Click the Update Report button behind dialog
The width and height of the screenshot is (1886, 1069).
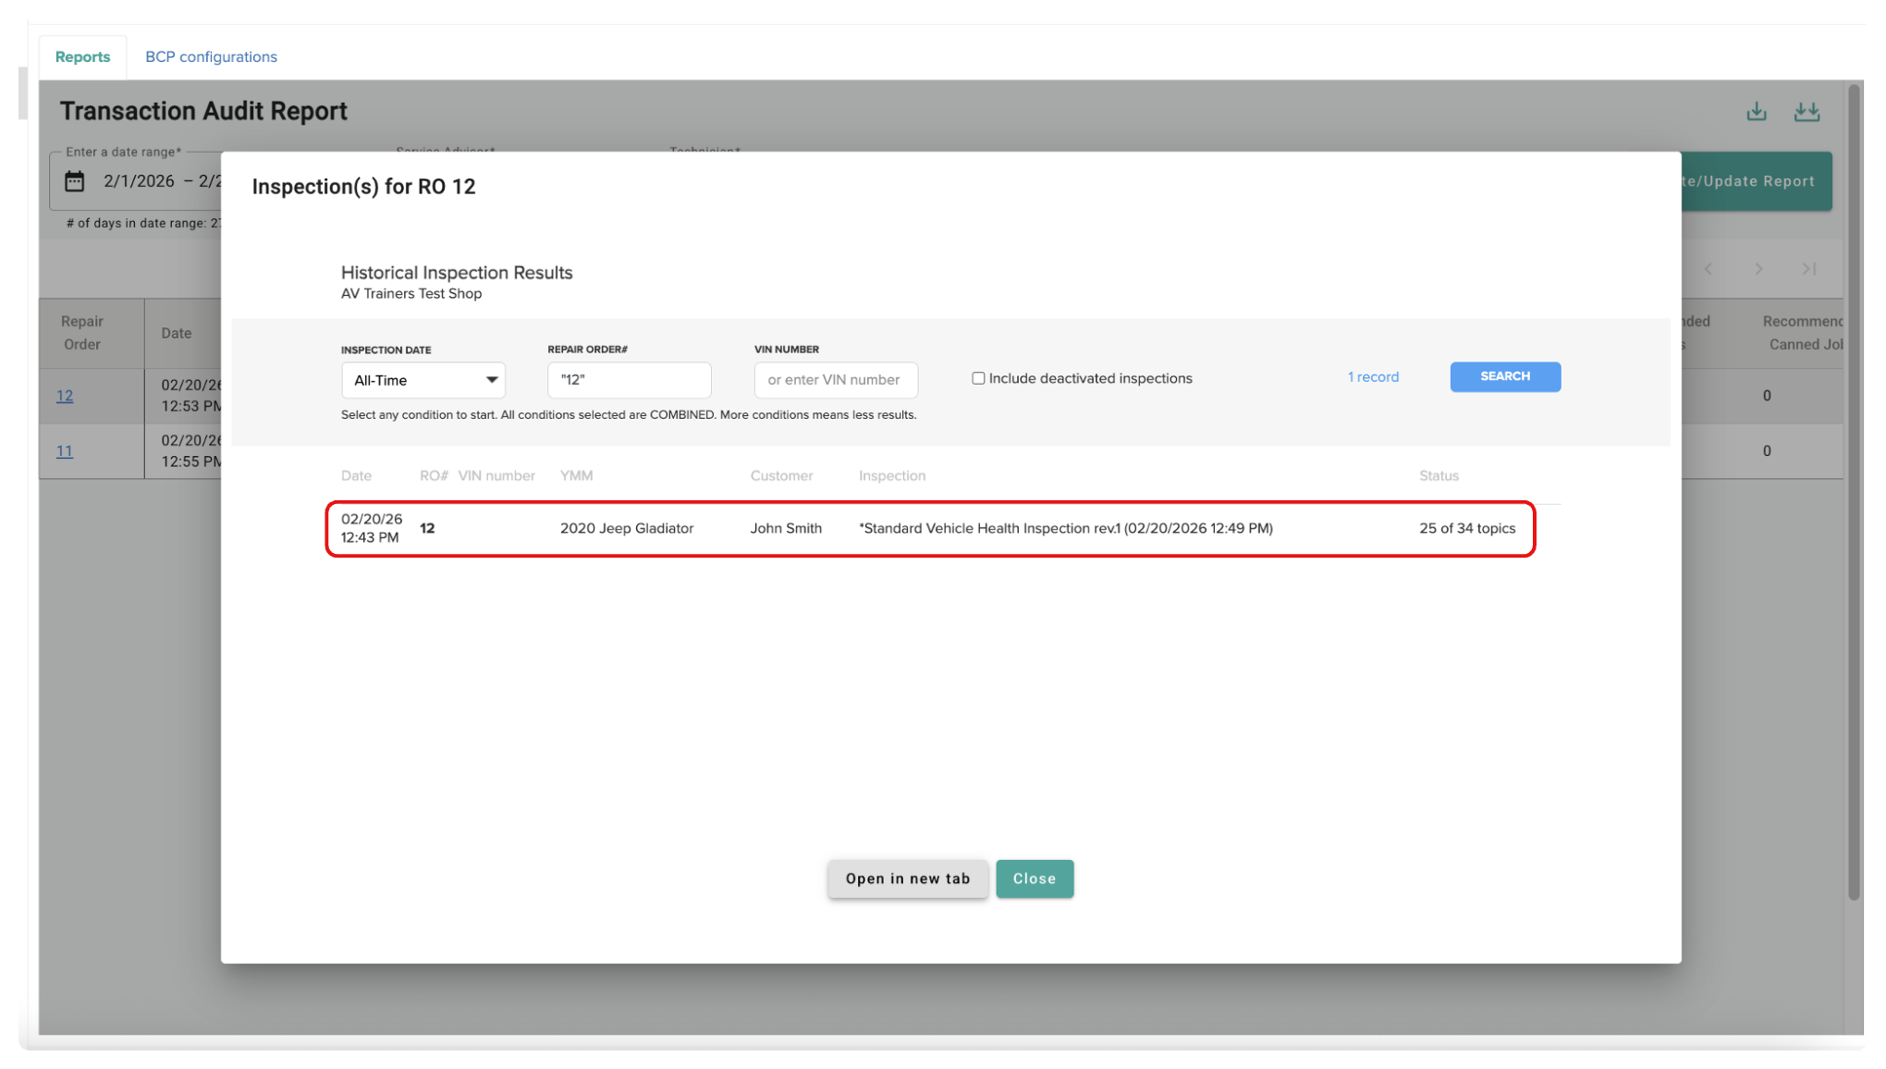click(1757, 181)
